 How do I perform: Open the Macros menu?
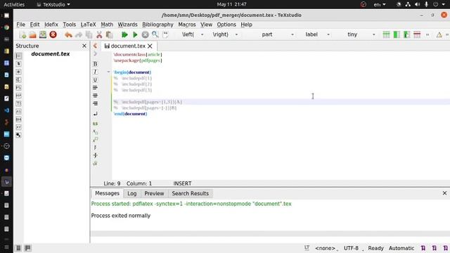187,25
